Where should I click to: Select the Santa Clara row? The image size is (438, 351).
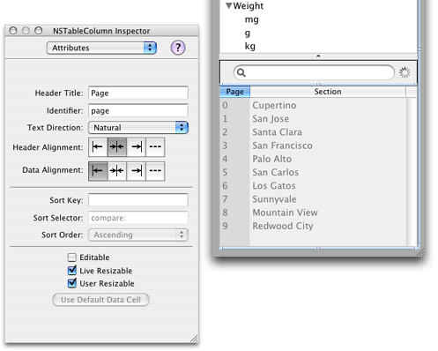point(314,132)
